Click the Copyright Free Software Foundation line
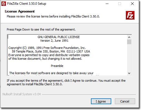The height and width of the screenshot is (110, 141). tap(47, 48)
